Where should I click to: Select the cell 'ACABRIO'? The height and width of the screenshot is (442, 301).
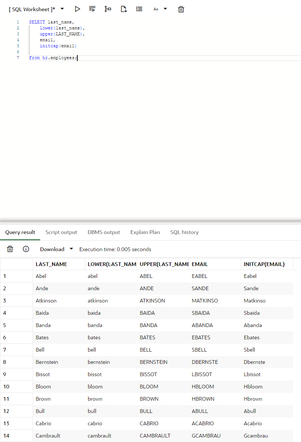click(215, 423)
